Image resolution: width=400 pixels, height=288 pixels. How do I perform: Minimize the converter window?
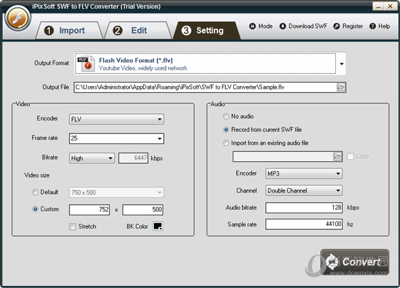coord(378,6)
